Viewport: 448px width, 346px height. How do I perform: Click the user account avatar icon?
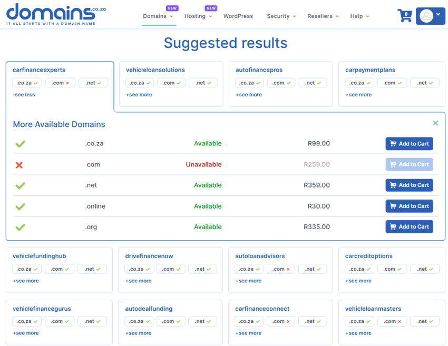point(426,16)
